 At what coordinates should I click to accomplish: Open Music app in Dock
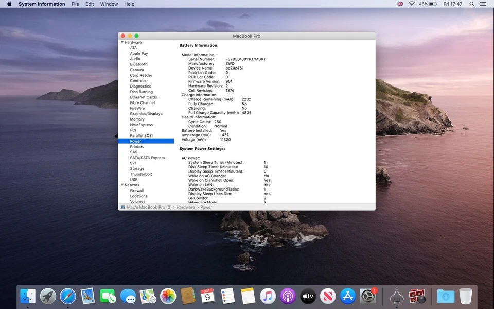pyautogui.click(x=268, y=297)
